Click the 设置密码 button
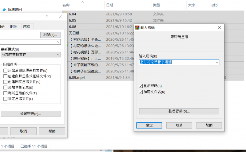The image size is (246, 152). [30, 114]
